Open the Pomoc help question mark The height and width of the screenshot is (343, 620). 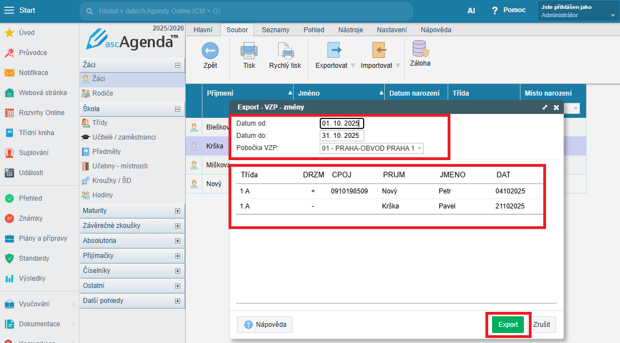[x=494, y=11]
